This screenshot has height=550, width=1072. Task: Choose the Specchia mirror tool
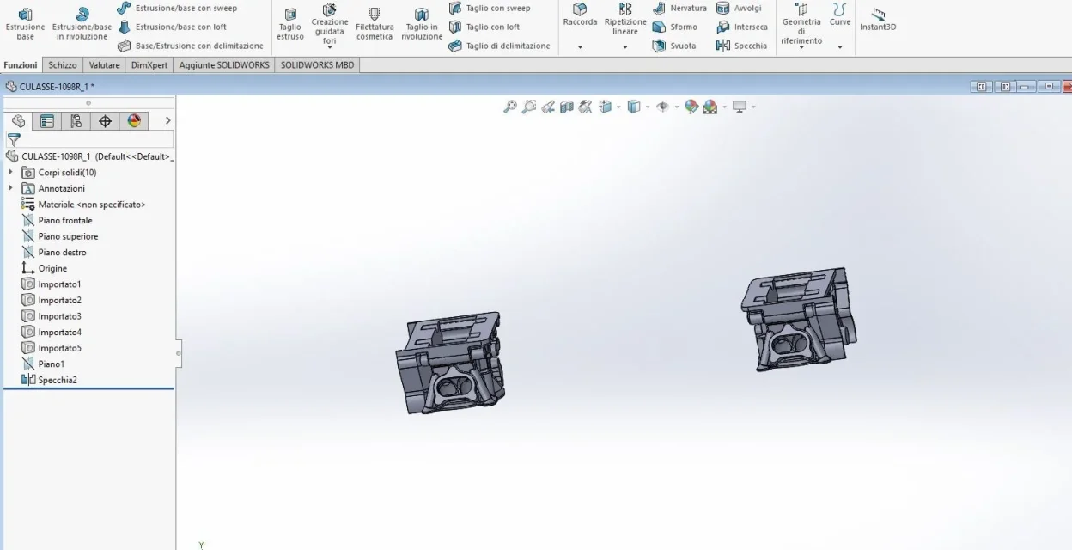click(741, 46)
